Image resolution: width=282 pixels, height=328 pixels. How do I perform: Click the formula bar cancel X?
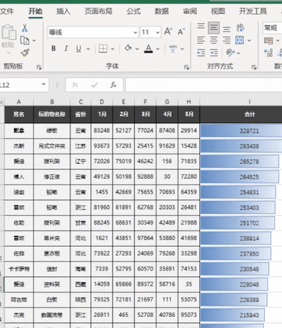point(75,85)
